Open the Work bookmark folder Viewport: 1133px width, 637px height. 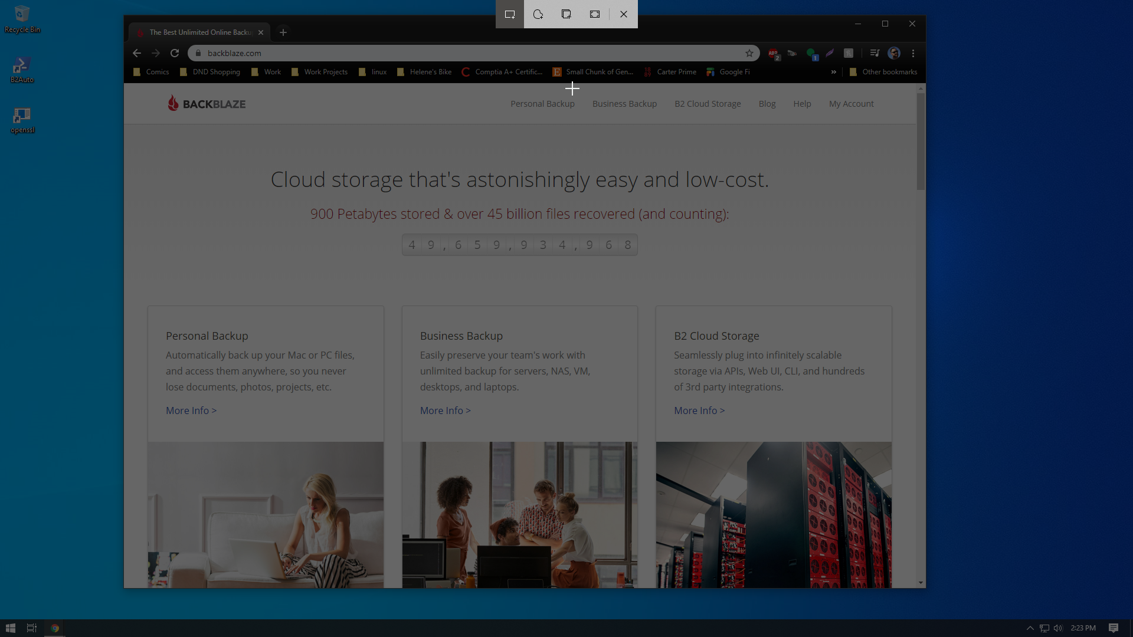266,72
